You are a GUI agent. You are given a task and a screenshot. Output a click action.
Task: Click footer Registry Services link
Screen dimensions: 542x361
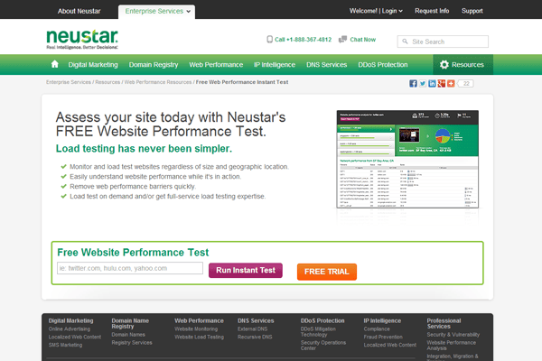point(132,343)
